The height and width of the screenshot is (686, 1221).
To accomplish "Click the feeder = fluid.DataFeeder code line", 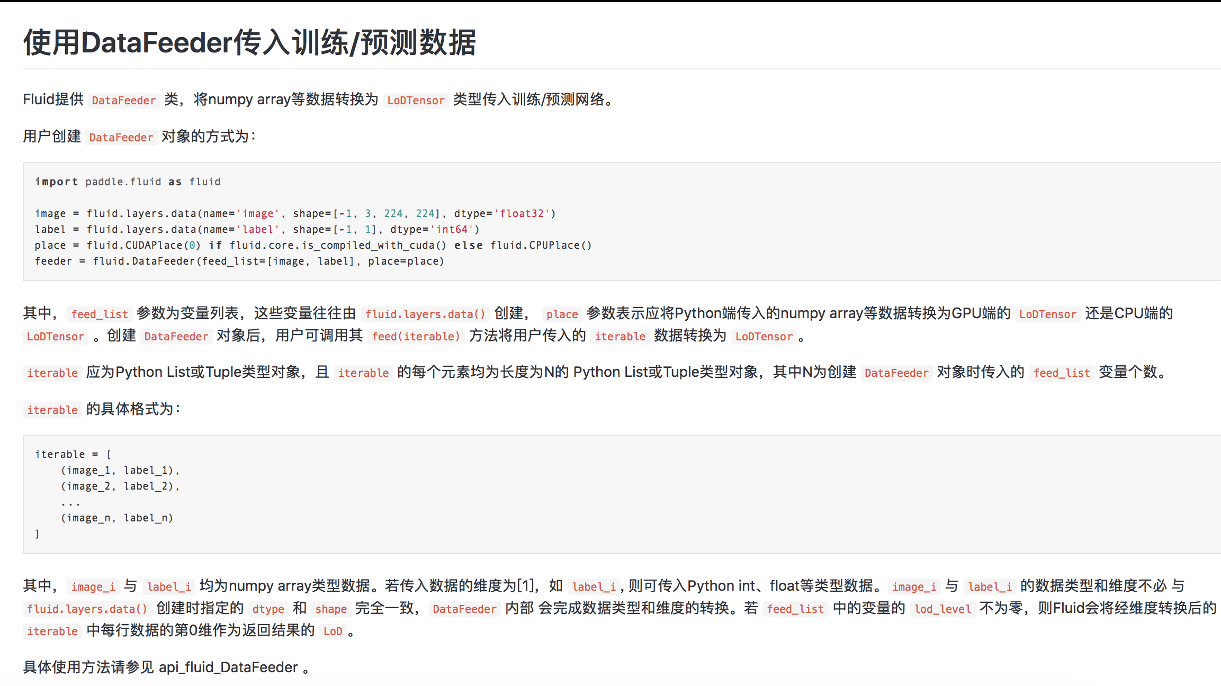I will pyautogui.click(x=239, y=261).
